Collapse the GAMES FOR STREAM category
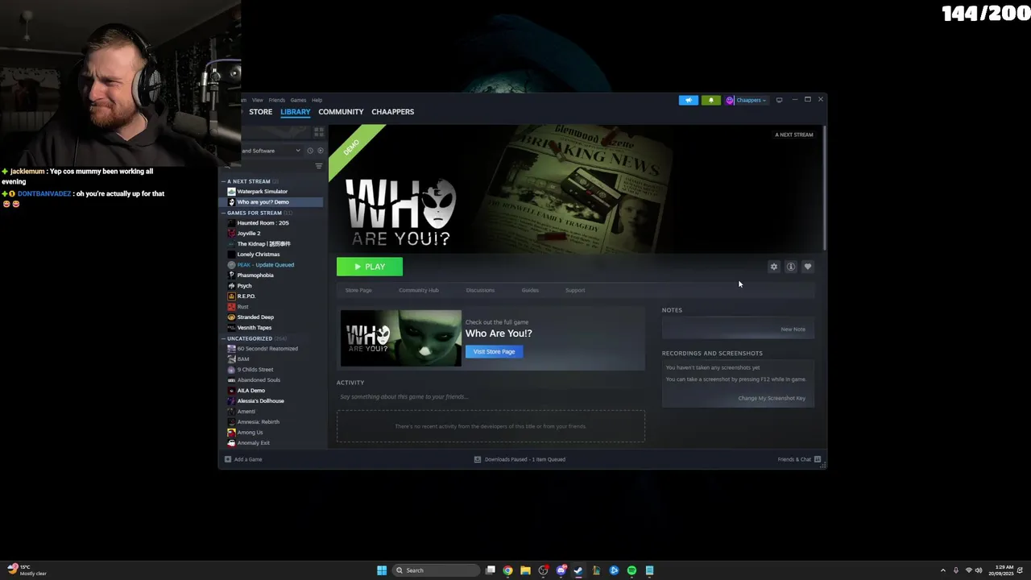Image resolution: width=1031 pixels, height=580 pixels. 224,213
